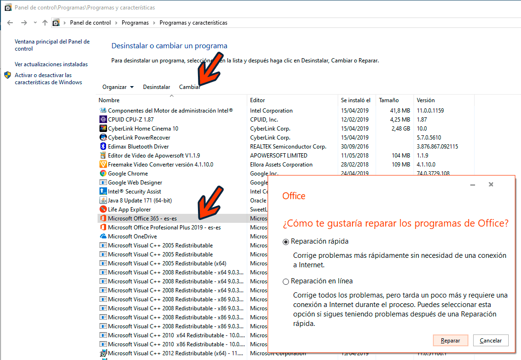
Task: Minimize the Office repair dialog
Action: 473,184
